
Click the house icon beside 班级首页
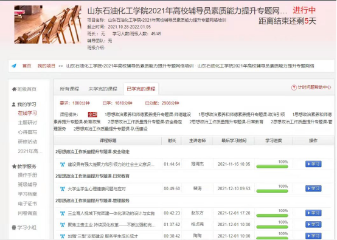[x=14, y=89]
